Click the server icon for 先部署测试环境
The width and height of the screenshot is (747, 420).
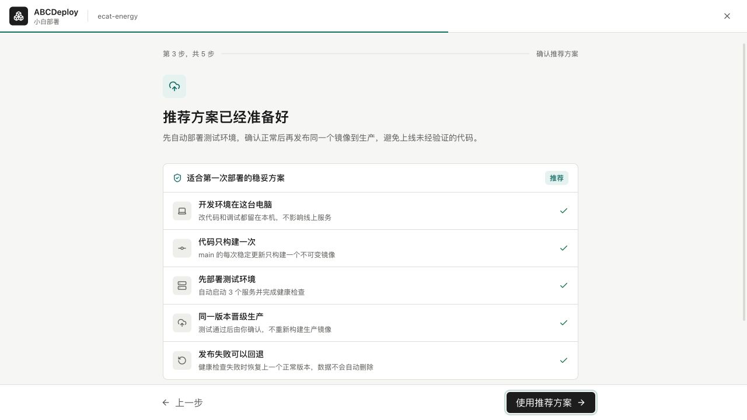coord(182,285)
